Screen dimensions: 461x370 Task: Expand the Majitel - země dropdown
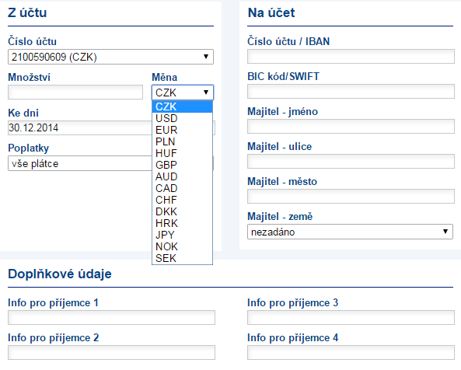point(350,232)
